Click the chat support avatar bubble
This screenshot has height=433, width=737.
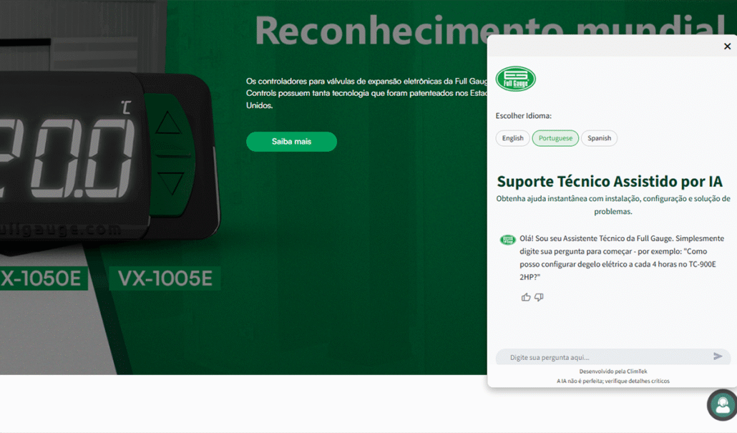click(x=723, y=405)
